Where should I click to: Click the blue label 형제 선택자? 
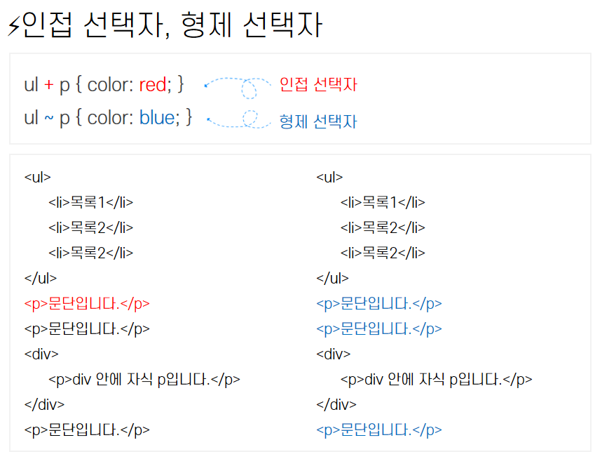pos(318,121)
